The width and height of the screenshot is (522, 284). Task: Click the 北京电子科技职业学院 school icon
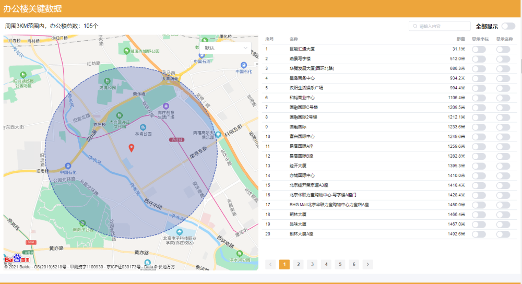click(180, 232)
